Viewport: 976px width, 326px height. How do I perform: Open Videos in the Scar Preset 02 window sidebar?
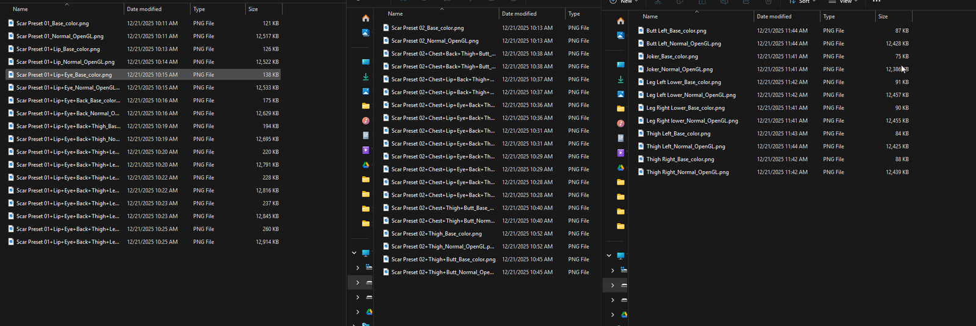[x=365, y=150]
